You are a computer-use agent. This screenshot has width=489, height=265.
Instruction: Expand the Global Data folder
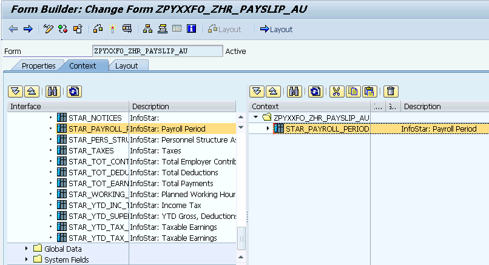pyautogui.click(x=26, y=249)
